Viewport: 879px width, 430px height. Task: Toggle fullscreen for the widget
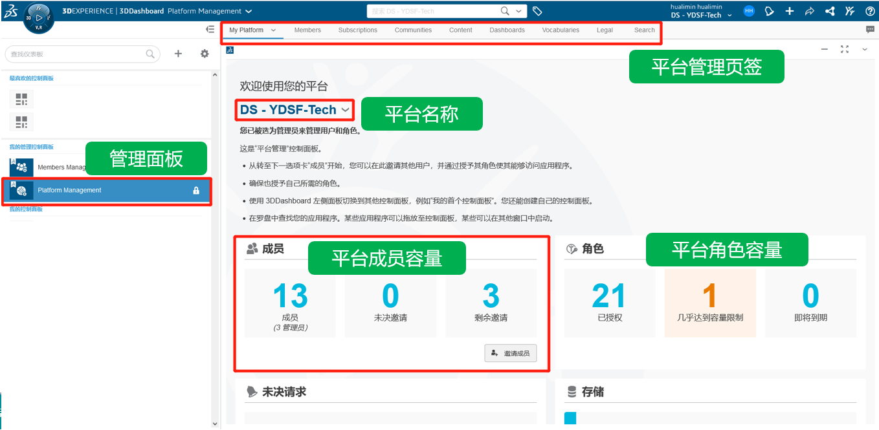point(844,49)
